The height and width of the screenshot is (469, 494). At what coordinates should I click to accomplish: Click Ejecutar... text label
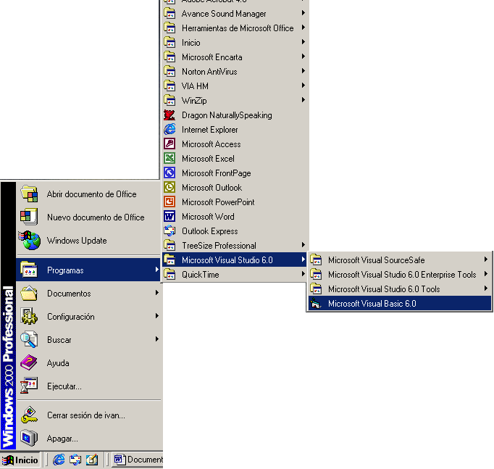[64, 386]
